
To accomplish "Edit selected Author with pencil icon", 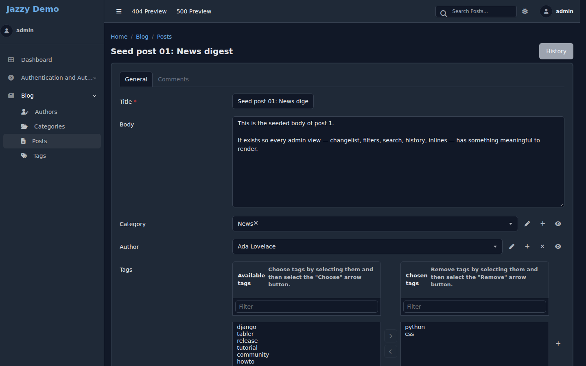I will 512,246.
